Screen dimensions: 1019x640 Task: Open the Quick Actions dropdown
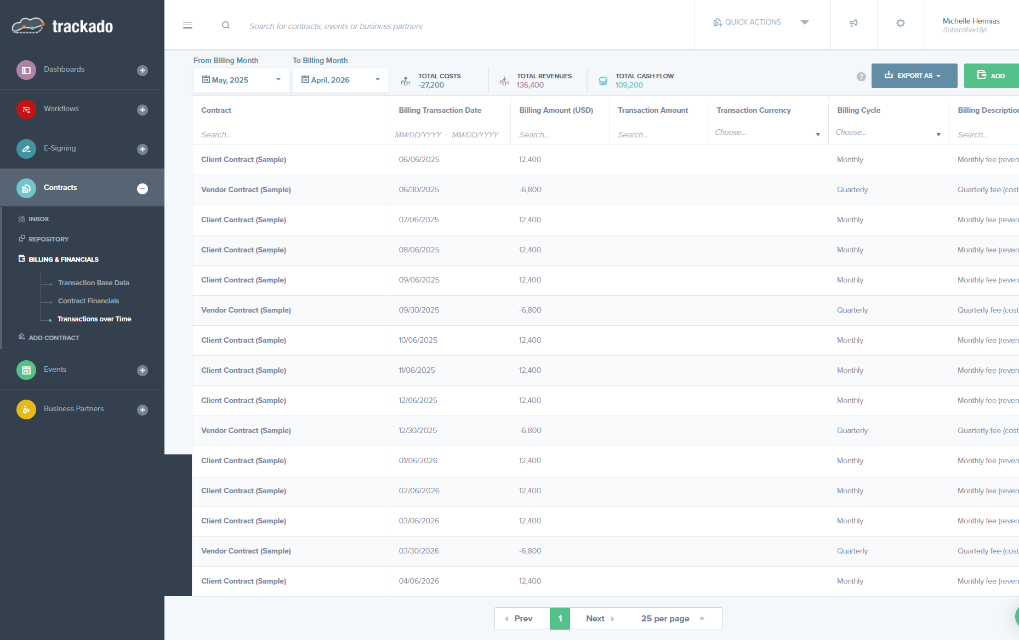click(762, 22)
